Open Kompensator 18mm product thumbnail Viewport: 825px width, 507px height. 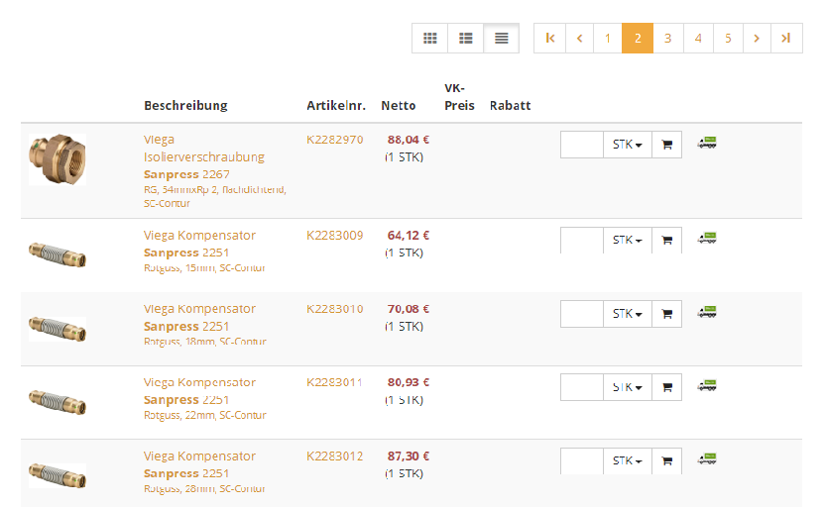click(x=58, y=329)
